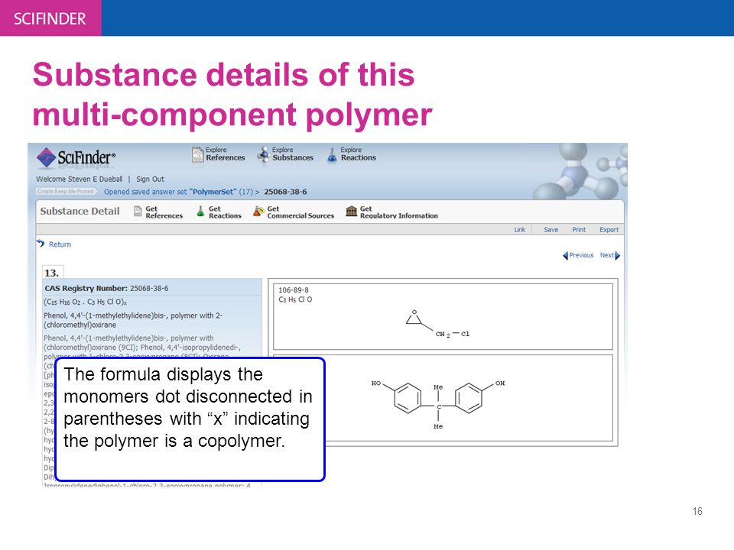Click the 106-89-8 component registry number

(x=294, y=290)
